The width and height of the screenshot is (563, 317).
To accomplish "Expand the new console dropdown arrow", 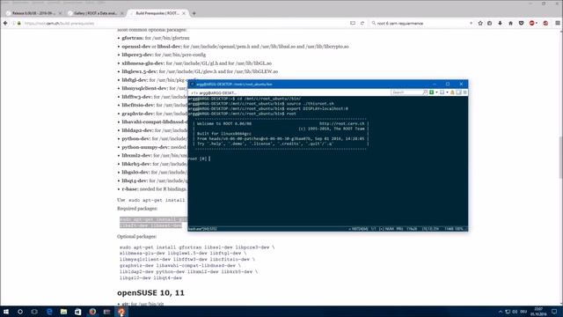I will pos(436,92).
